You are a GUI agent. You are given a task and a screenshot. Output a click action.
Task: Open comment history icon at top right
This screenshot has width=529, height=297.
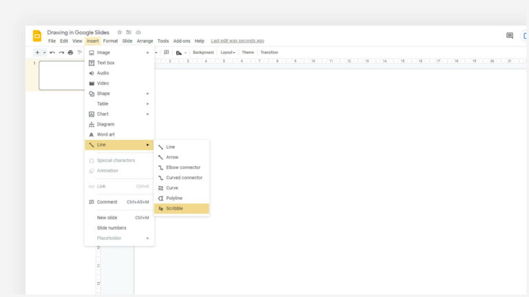coord(510,35)
